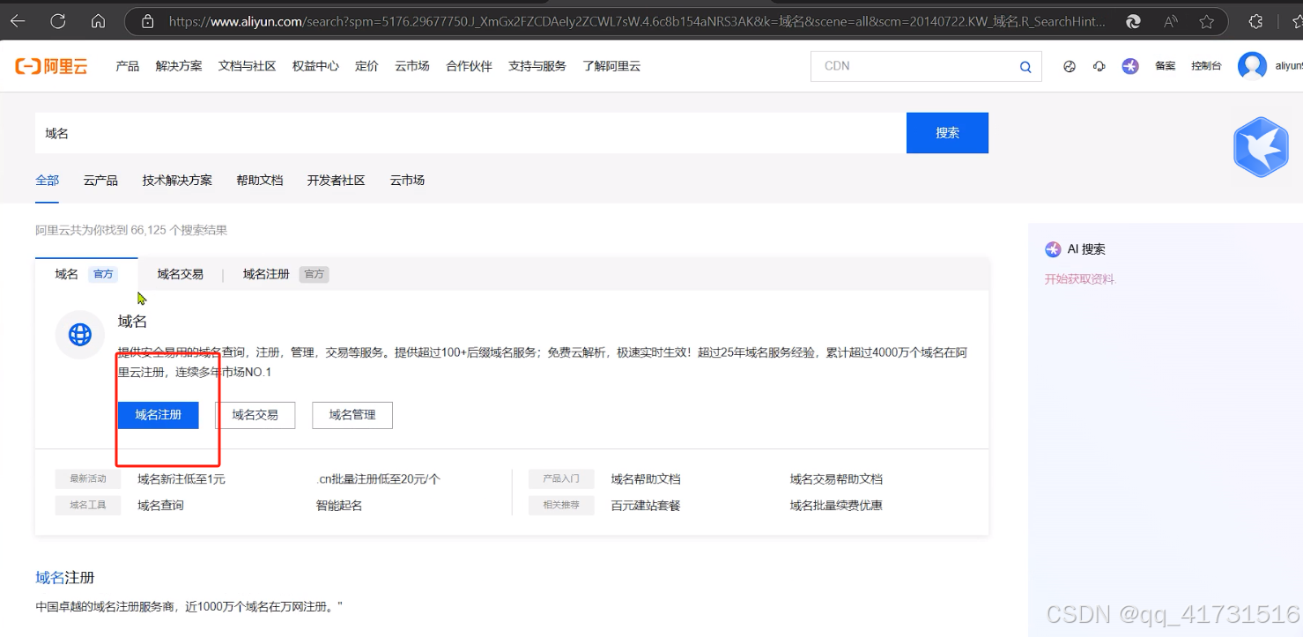Activate the read aloud icon
Image resolution: width=1303 pixels, height=637 pixels.
click(1171, 21)
